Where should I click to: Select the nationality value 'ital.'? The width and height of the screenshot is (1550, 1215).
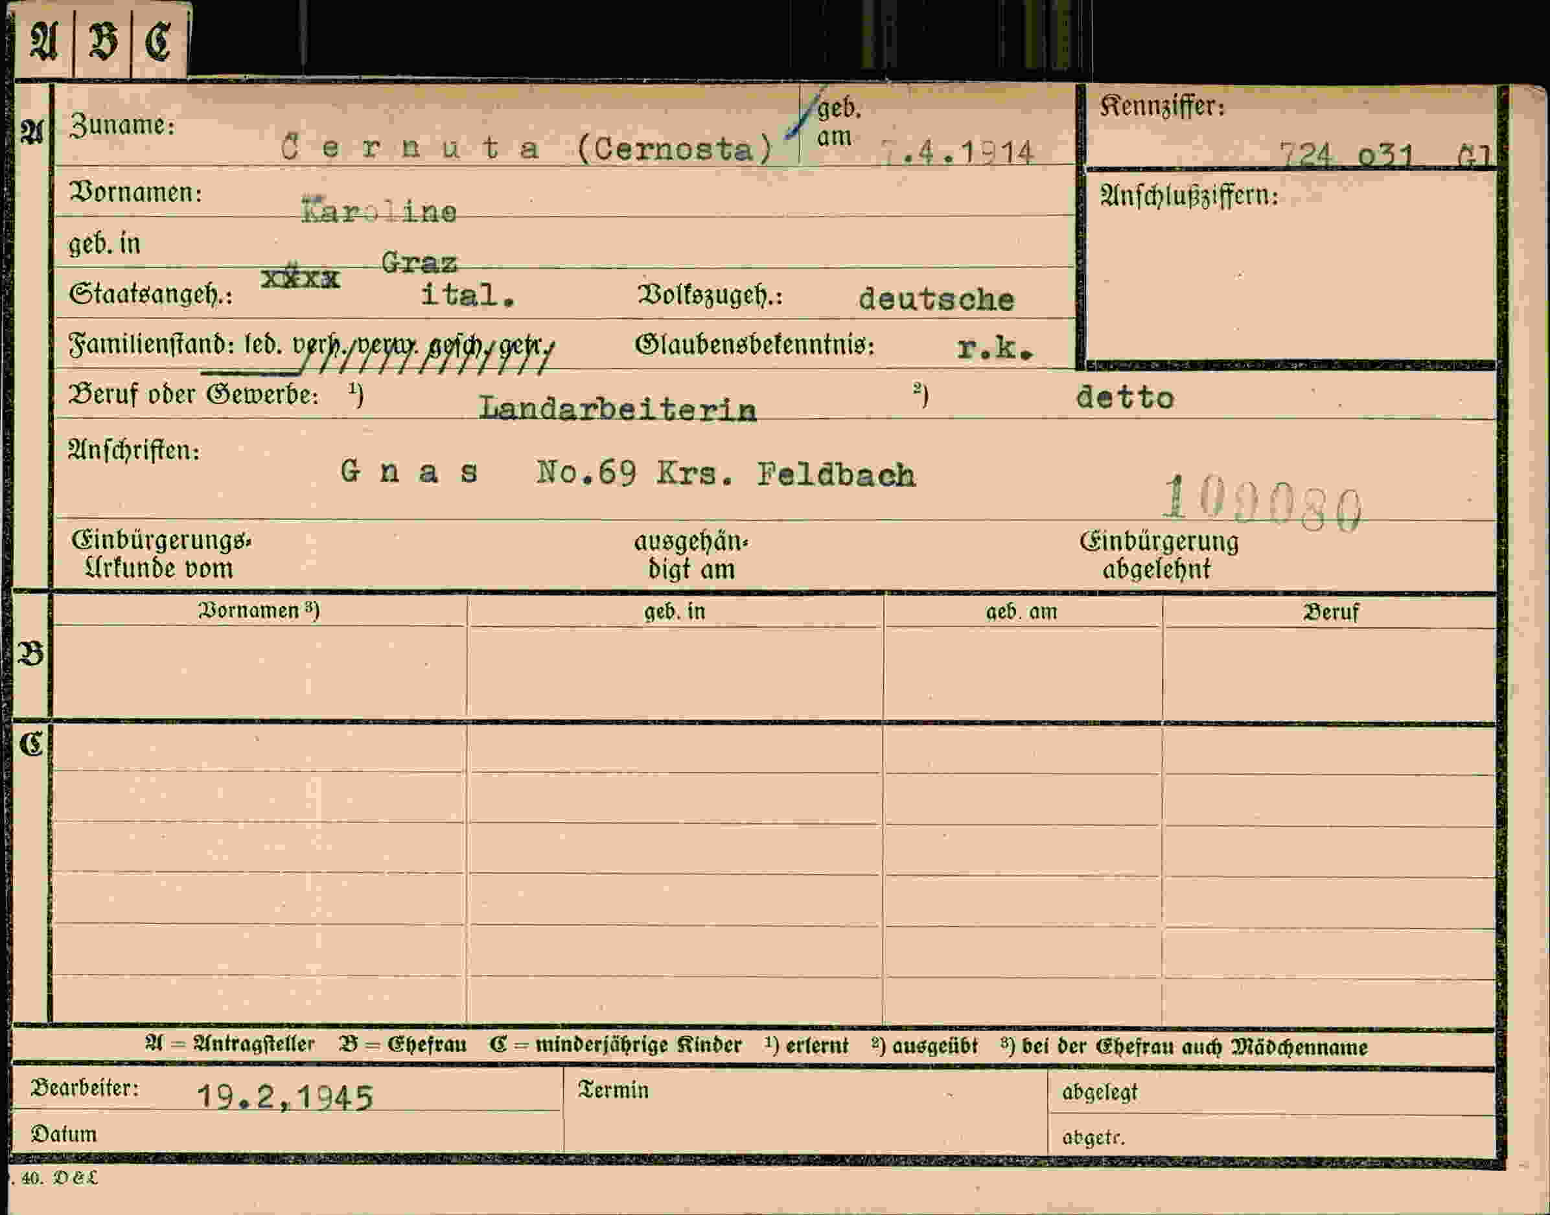[x=468, y=295]
